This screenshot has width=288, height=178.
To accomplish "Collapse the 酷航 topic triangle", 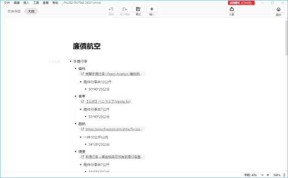I will [x=75, y=124].
